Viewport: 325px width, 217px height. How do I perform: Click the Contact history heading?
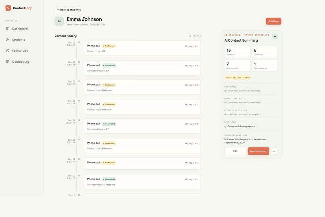coord(65,36)
